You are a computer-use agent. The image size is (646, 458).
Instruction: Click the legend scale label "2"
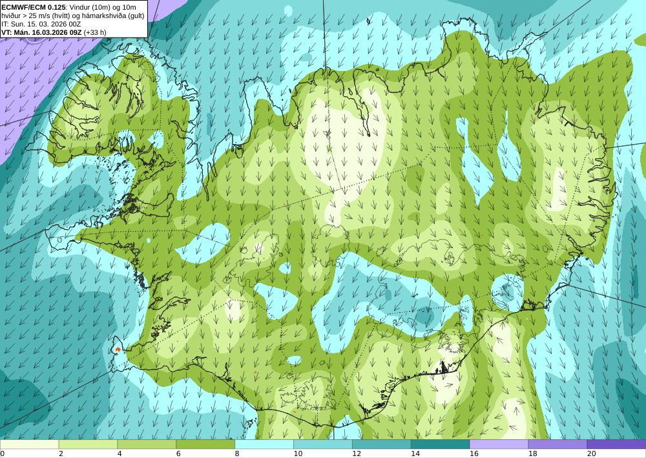click(61, 453)
